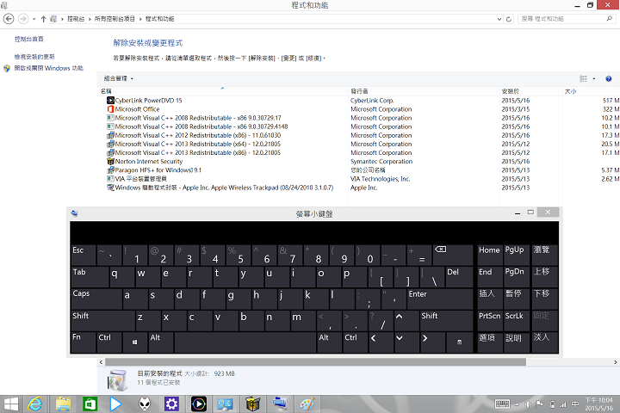Click Apple Wireless Trackpad driver package icon

(x=110, y=188)
